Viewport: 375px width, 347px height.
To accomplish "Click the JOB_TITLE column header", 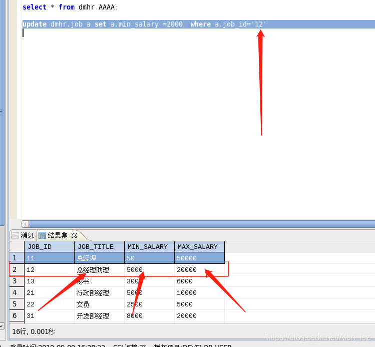I will pos(99,246).
